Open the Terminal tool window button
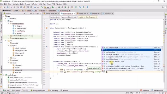 point(64,90)
